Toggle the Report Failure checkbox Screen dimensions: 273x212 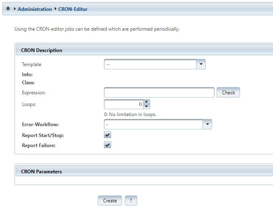click(x=108, y=145)
